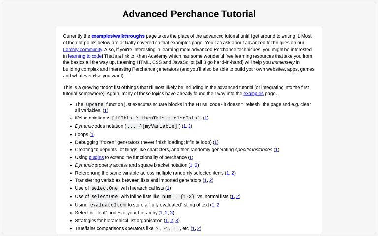Open reference 2 for Dynamic odds notation

click(x=190, y=126)
